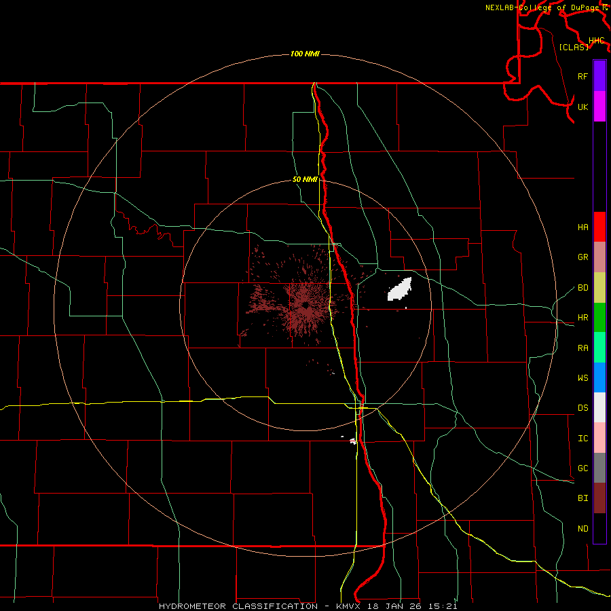This screenshot has width=611, height=611.
Task: Click the UK legend label
Action: point(582,107)
